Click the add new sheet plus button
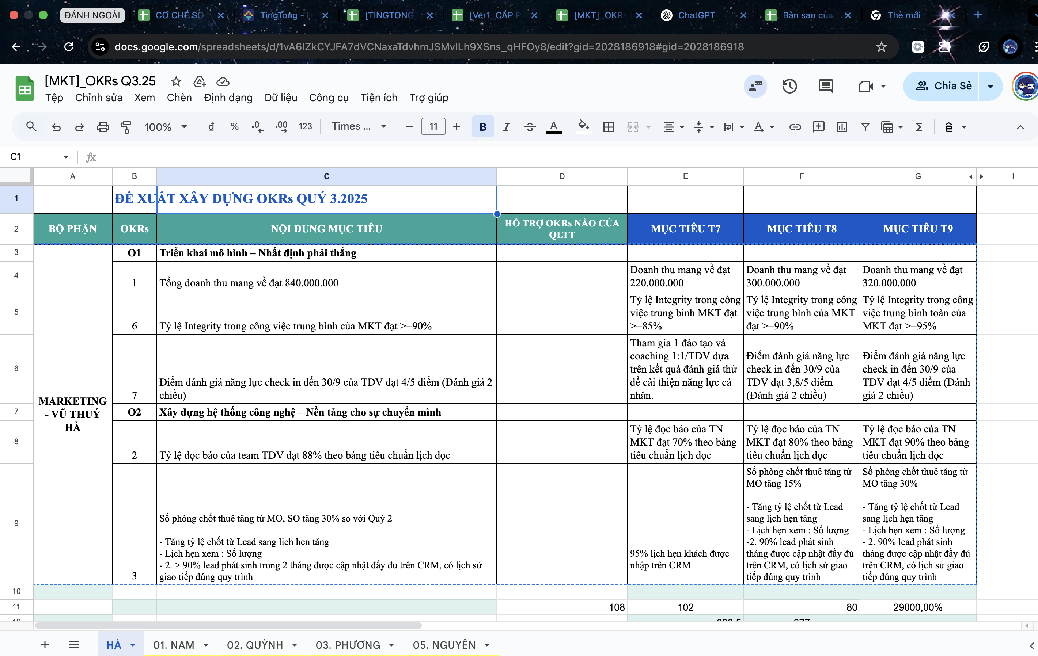The image size is (1038, 656). 45,645
